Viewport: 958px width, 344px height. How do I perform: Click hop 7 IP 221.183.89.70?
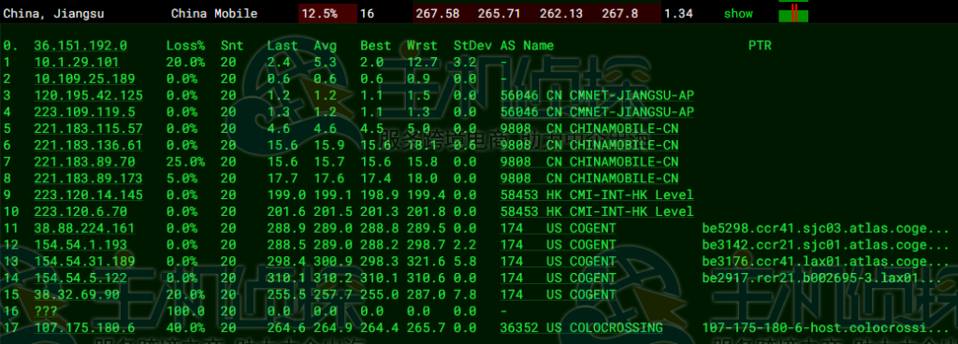[84, 163]
